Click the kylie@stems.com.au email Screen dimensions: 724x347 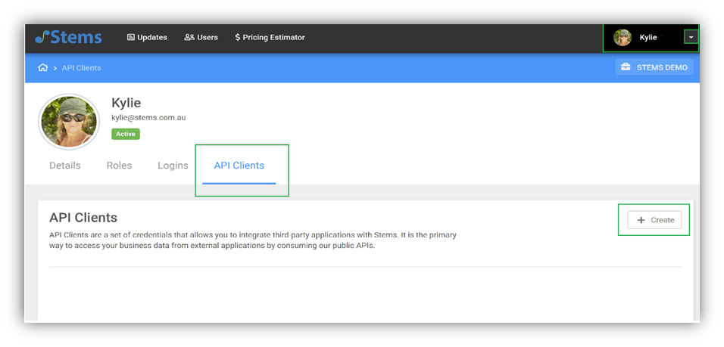click(148, 117)
